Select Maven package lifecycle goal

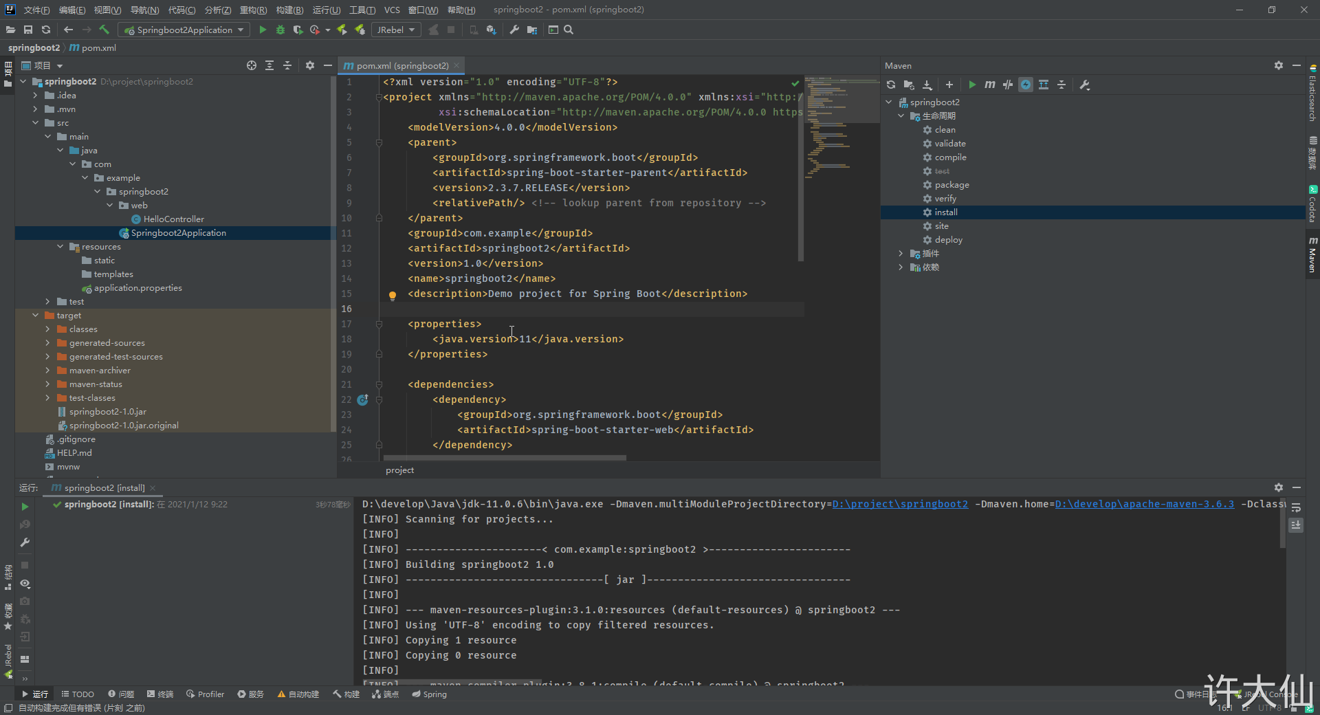click(x=951, y=185)
